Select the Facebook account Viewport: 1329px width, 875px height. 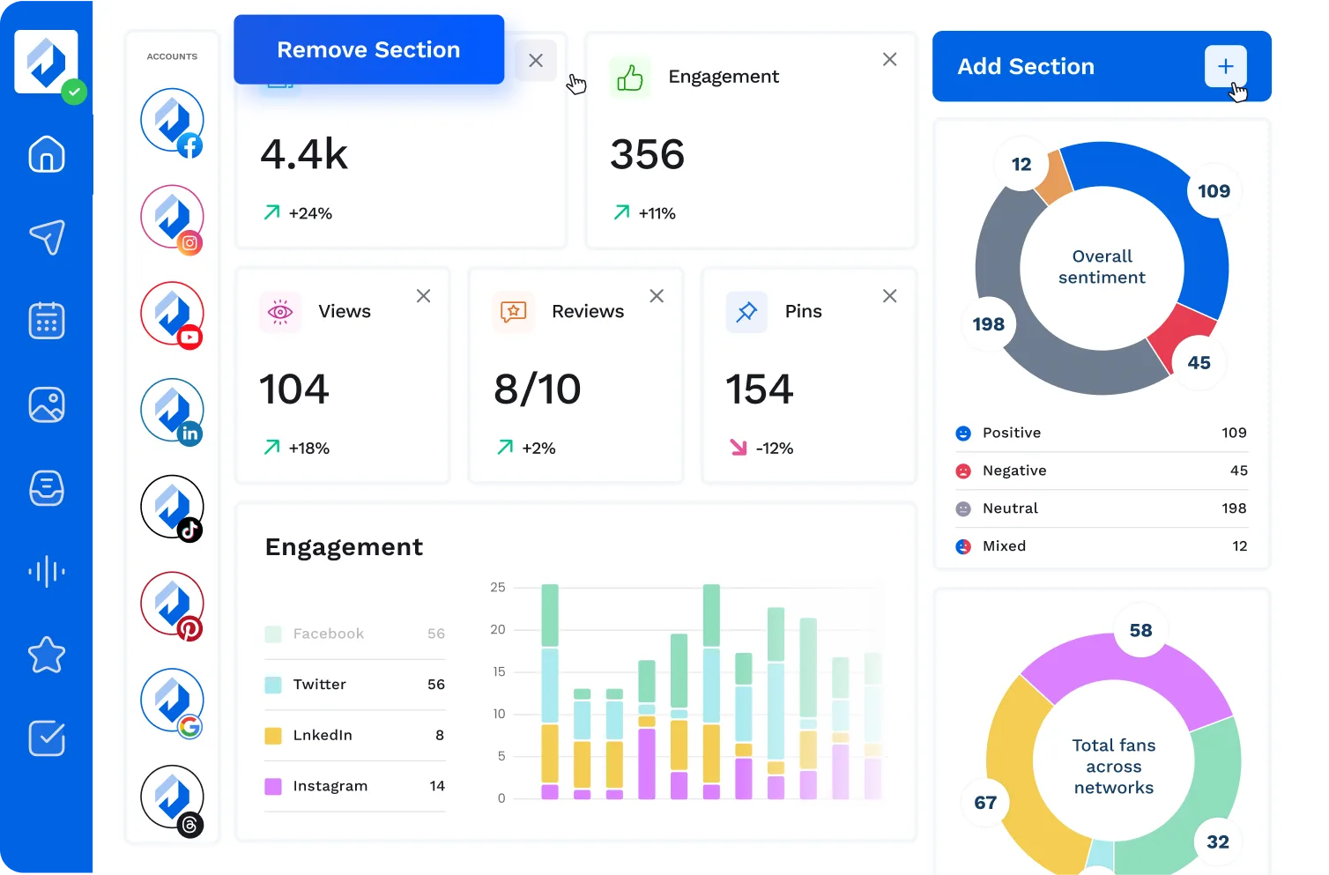click(172, 120)
